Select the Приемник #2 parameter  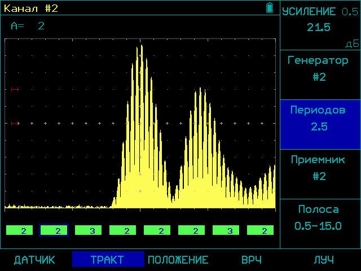319,168
